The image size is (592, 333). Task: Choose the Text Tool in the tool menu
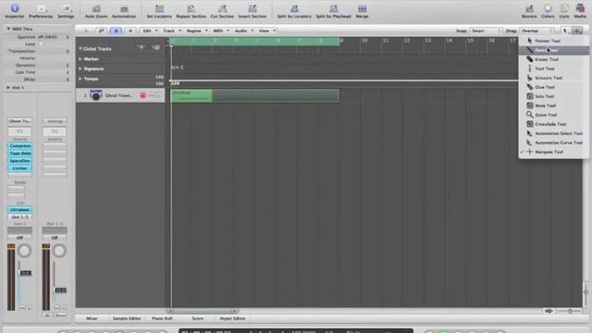click(x=553, y=68)
